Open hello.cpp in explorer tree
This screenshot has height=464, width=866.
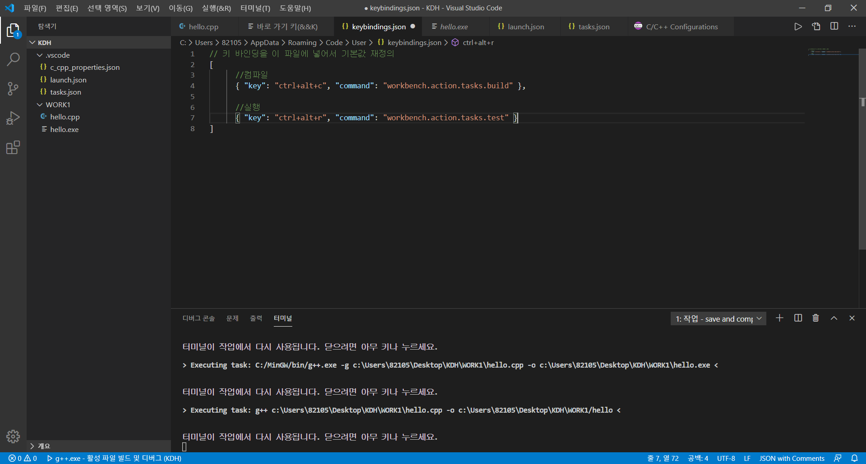(x=99, y=117)
